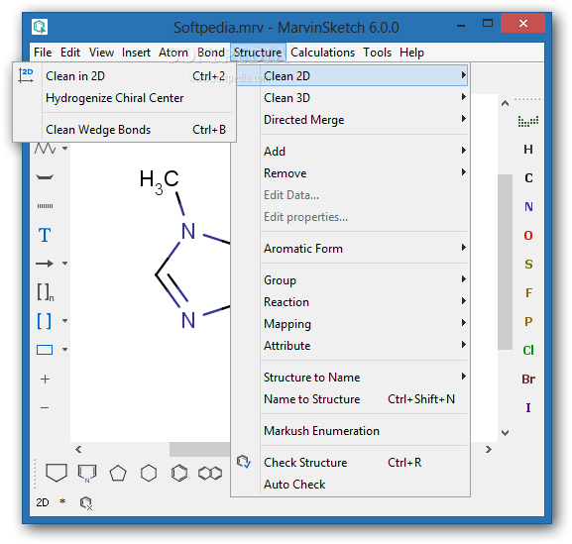This screenshot has width=572, height=544.
Task: Click the canvas horizontal scroll right arrow
Action: 489,450
